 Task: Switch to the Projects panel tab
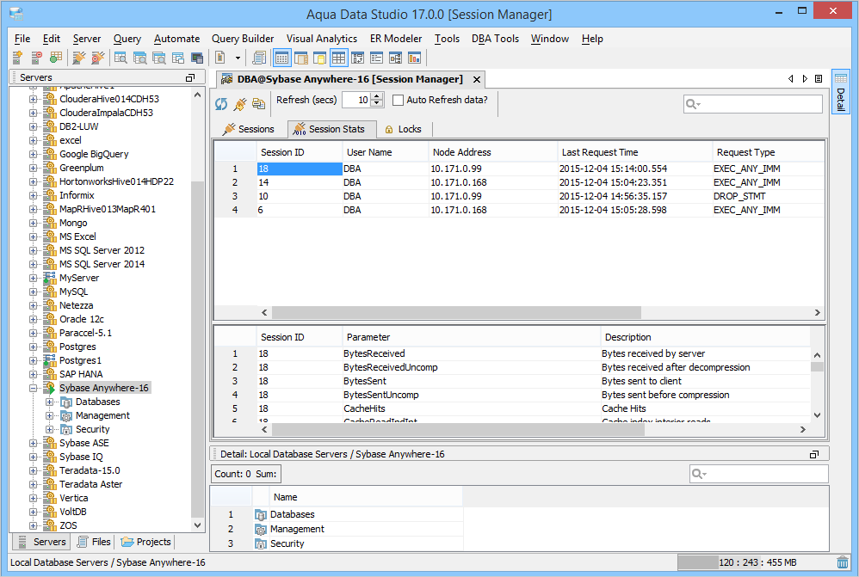tap(145, 542)
